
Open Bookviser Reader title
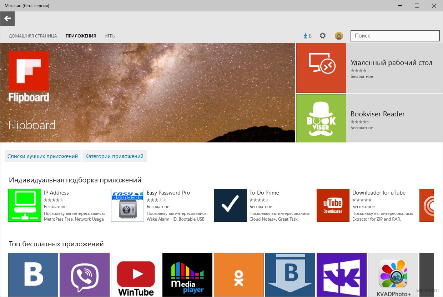pos(378,114)
